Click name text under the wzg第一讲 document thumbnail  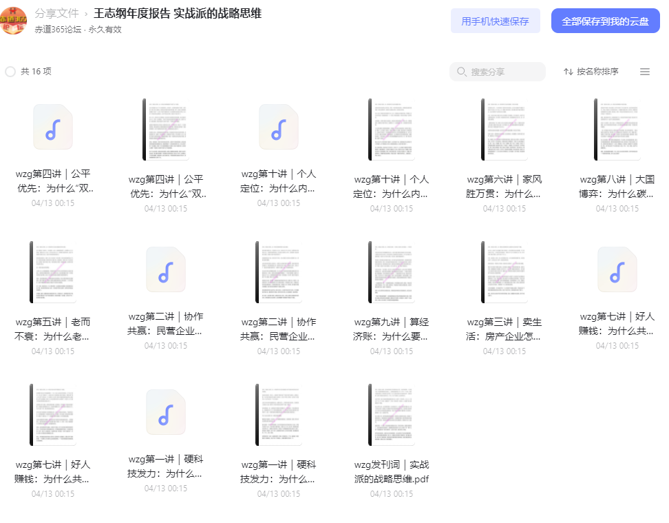coord(279,472)
